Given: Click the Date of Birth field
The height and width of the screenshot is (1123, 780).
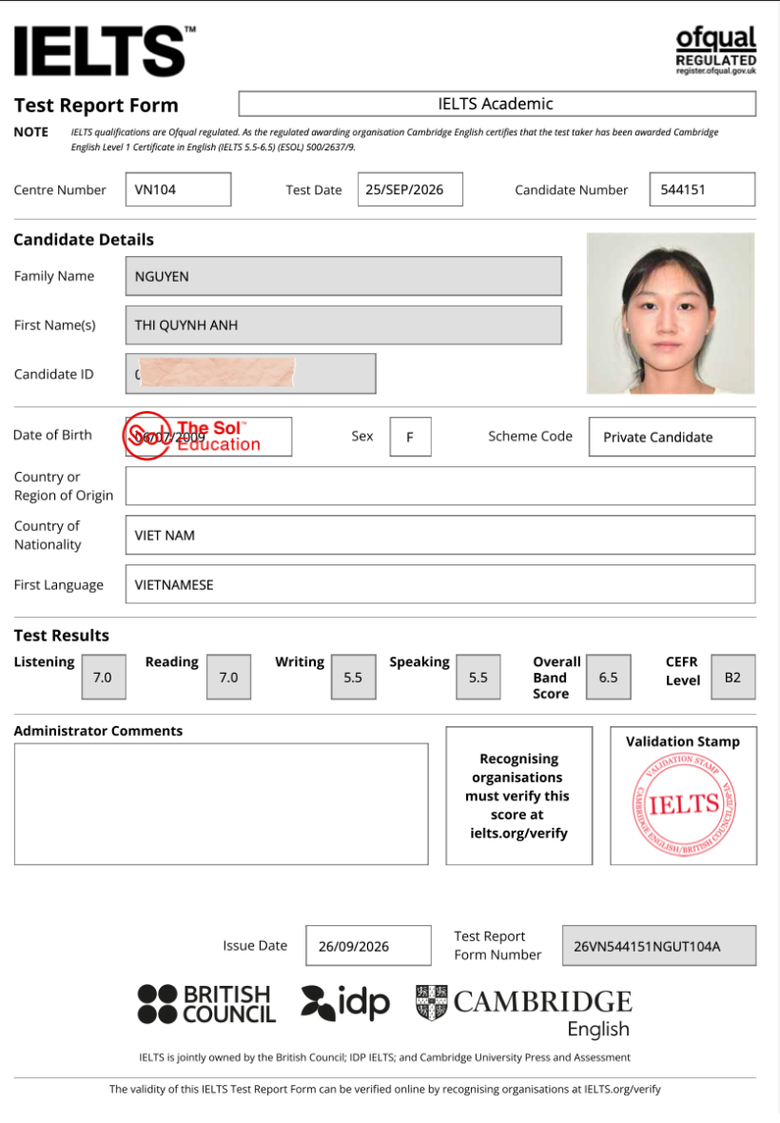Looking at the screenshot, I should [x=208, y=437].
